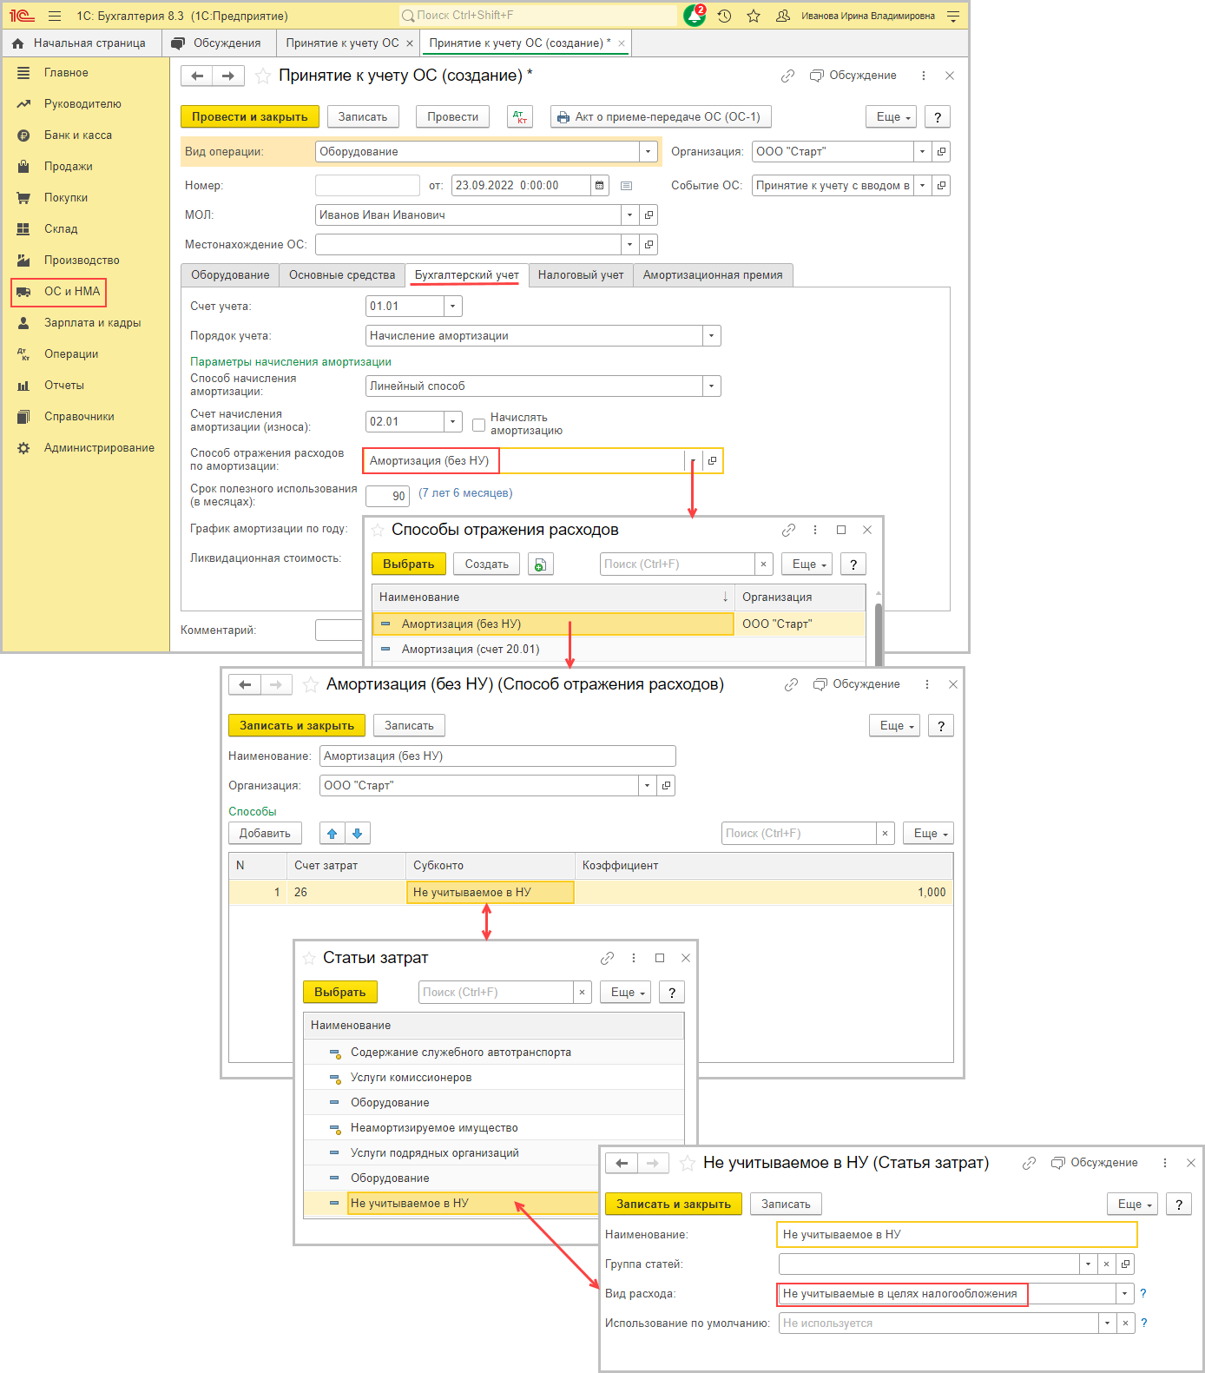1205x1373 pixels.
Task: Open Группа статей card icon
Action: pos(1125,1264)
